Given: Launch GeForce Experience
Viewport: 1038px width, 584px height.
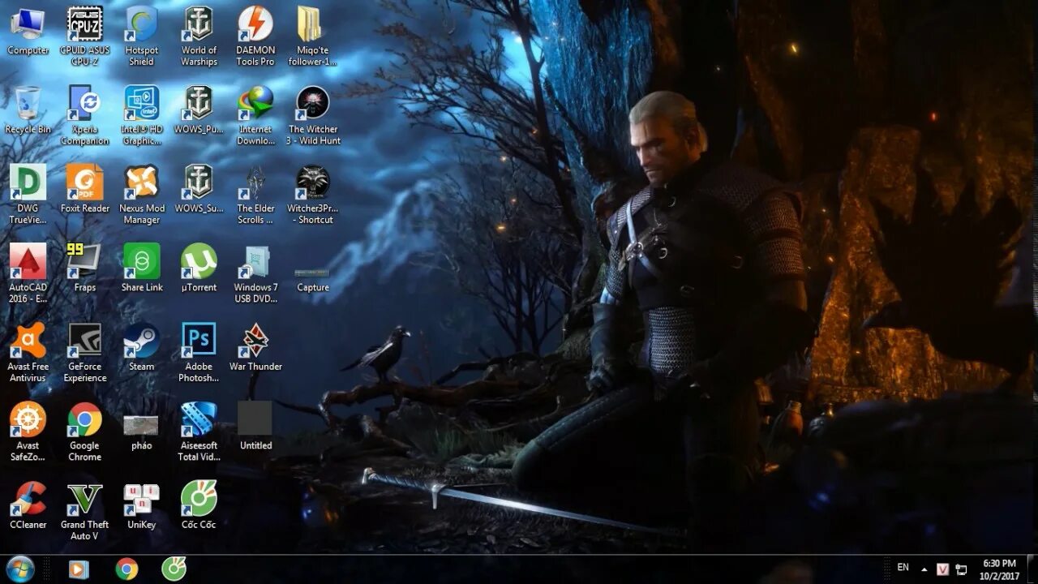Looking at the screenshot, I should pos(84,352).
